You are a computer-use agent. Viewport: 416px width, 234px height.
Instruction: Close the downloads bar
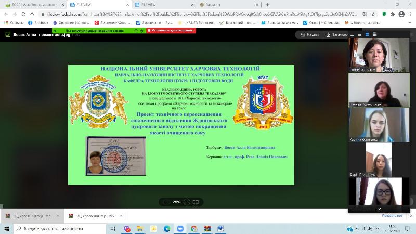411,216
